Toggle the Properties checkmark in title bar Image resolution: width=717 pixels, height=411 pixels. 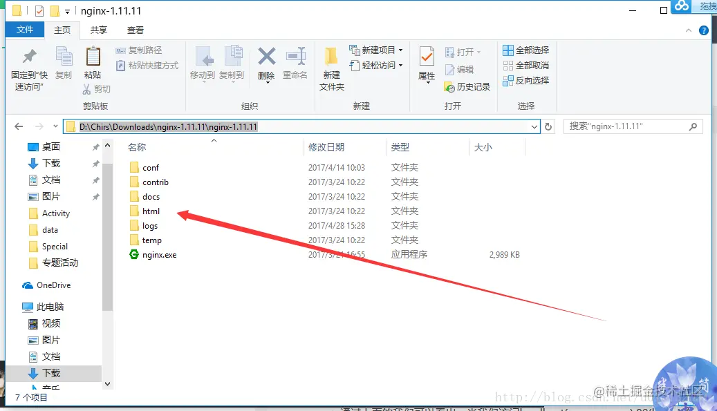pyautogui.click(x=39, y=10)
